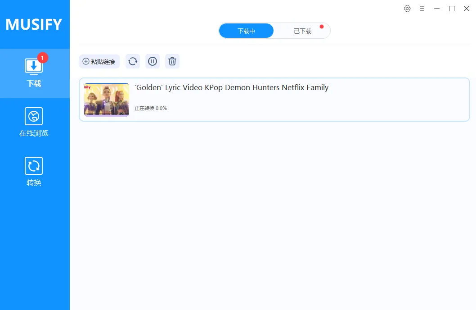The width and height of the screenshot is (476, 310).
Task: Click the MUSIFY logo
Action: (x=34, y=24)
